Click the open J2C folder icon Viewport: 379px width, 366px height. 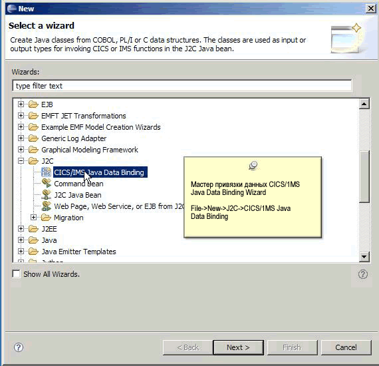pos(33,161)
